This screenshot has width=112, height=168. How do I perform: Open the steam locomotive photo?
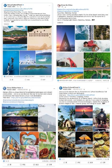101,118
